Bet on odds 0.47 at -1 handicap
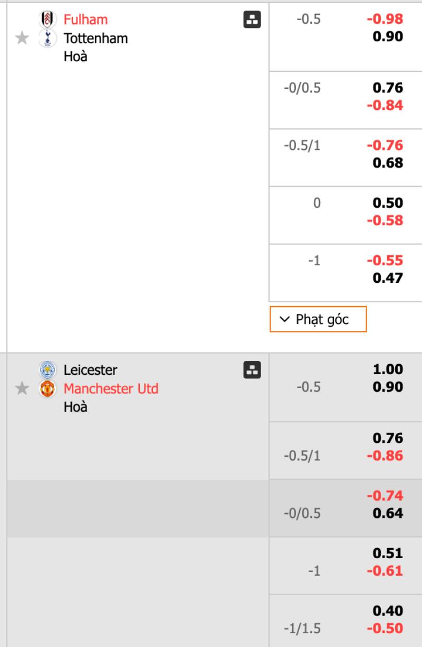 388,278
